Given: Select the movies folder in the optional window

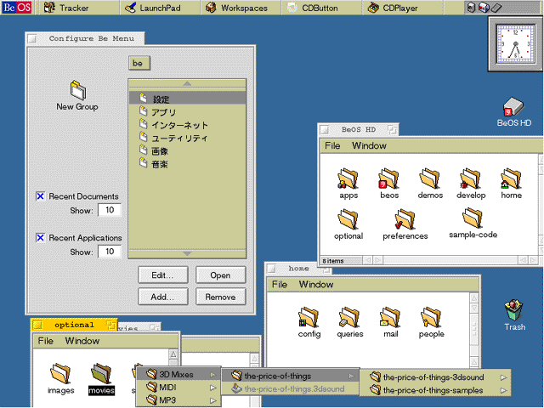Looking at the screenshot, I should click(101, 379).
